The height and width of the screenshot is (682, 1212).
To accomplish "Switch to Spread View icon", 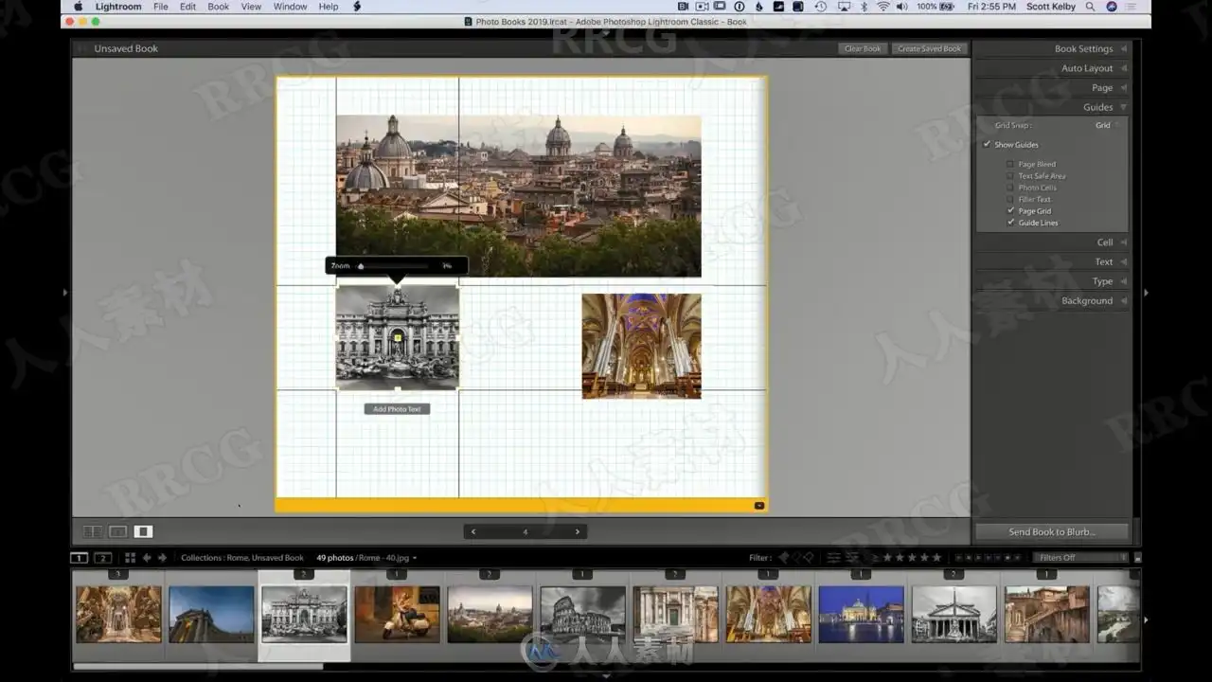I will pyautogui.click(x=118, y=531).
